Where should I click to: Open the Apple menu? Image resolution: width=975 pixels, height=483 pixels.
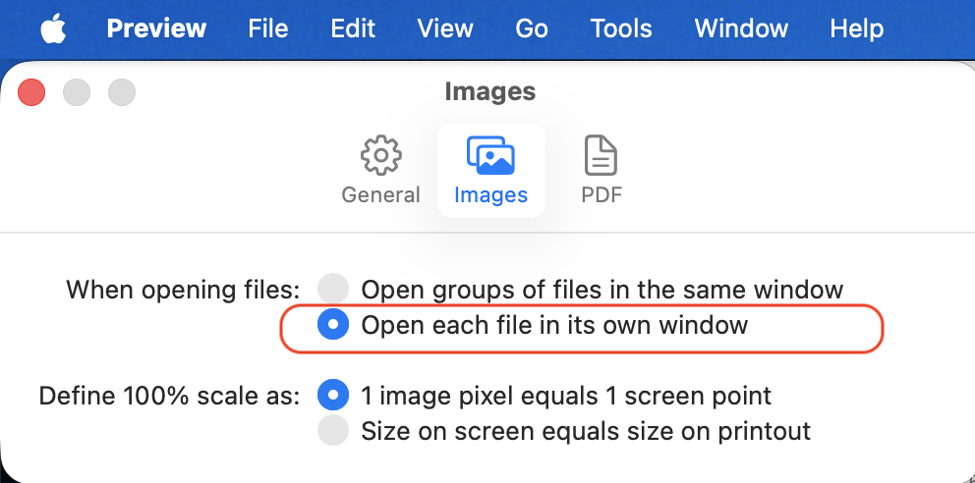coord(53,28)
